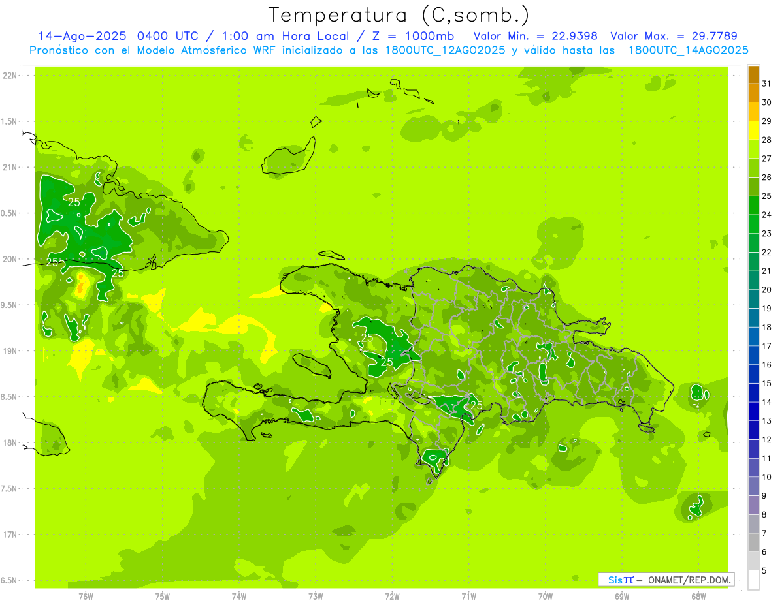Click the ONAMET/REP.DOM. credit box
Viewport: 784px width, 605px height.
pyautogui.click(x=666, y=580)
